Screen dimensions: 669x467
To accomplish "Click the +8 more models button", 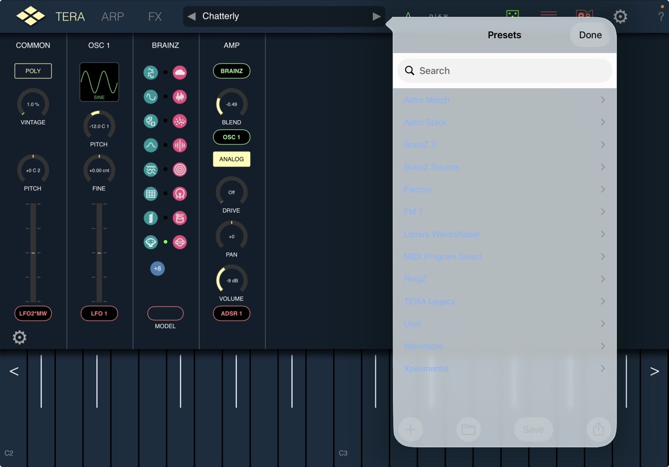I will click(x=157, y=268).
